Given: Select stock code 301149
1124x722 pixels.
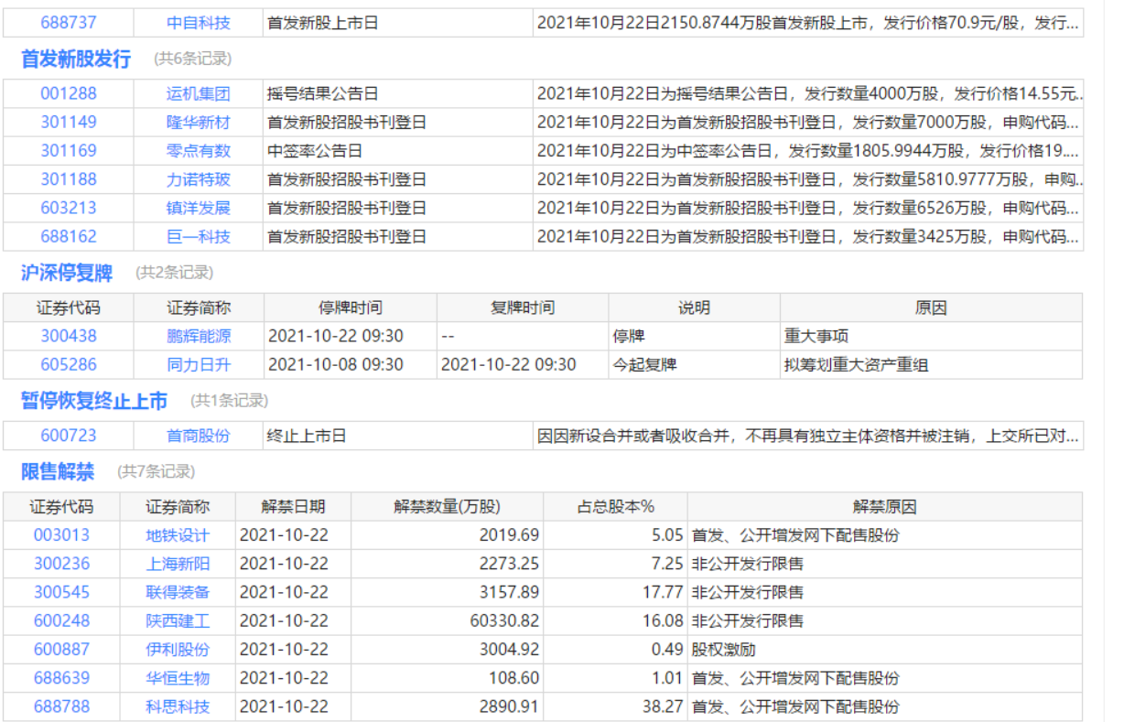Looking at the screenshot, I should tap(68, 122).
